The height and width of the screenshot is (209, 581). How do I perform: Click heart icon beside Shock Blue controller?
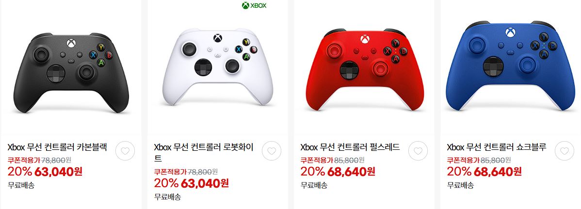click(565, 151)
